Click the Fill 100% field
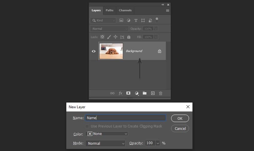Viewport: 254px width, 151px height. 148,37
